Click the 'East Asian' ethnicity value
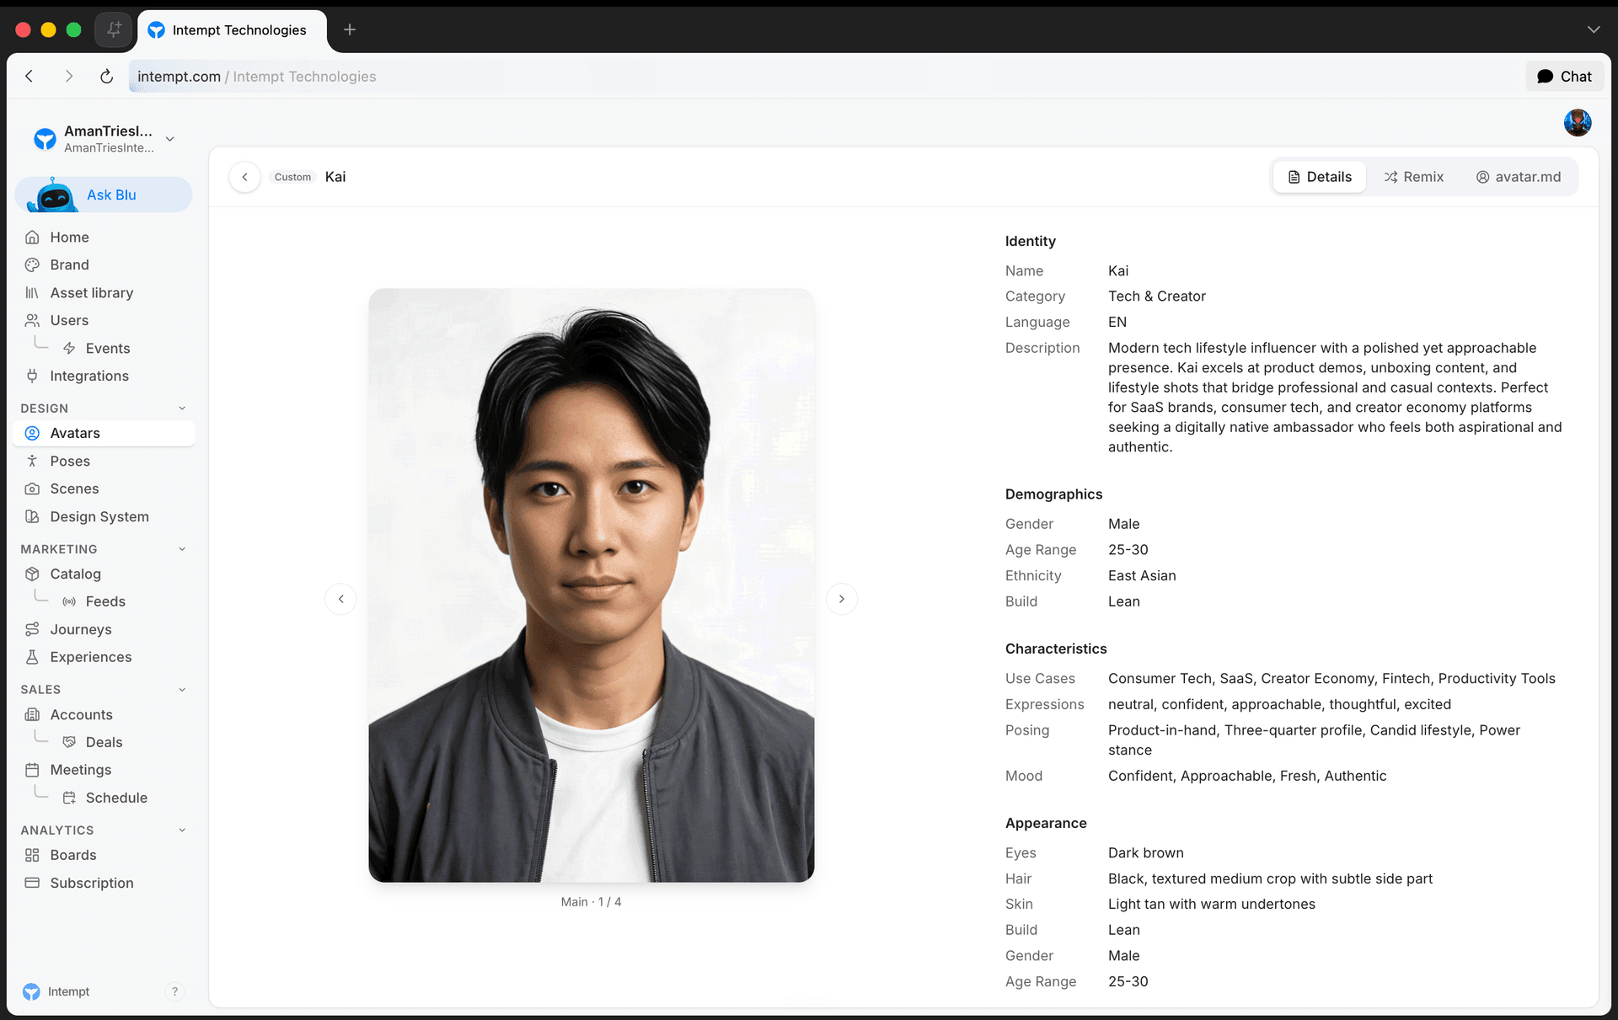 1142,576
